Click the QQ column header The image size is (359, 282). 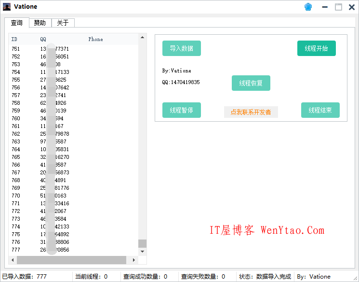pos(43,39)
